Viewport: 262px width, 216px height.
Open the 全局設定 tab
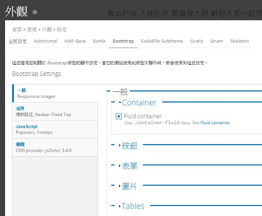pyautogui.click(x=18, y=41)
